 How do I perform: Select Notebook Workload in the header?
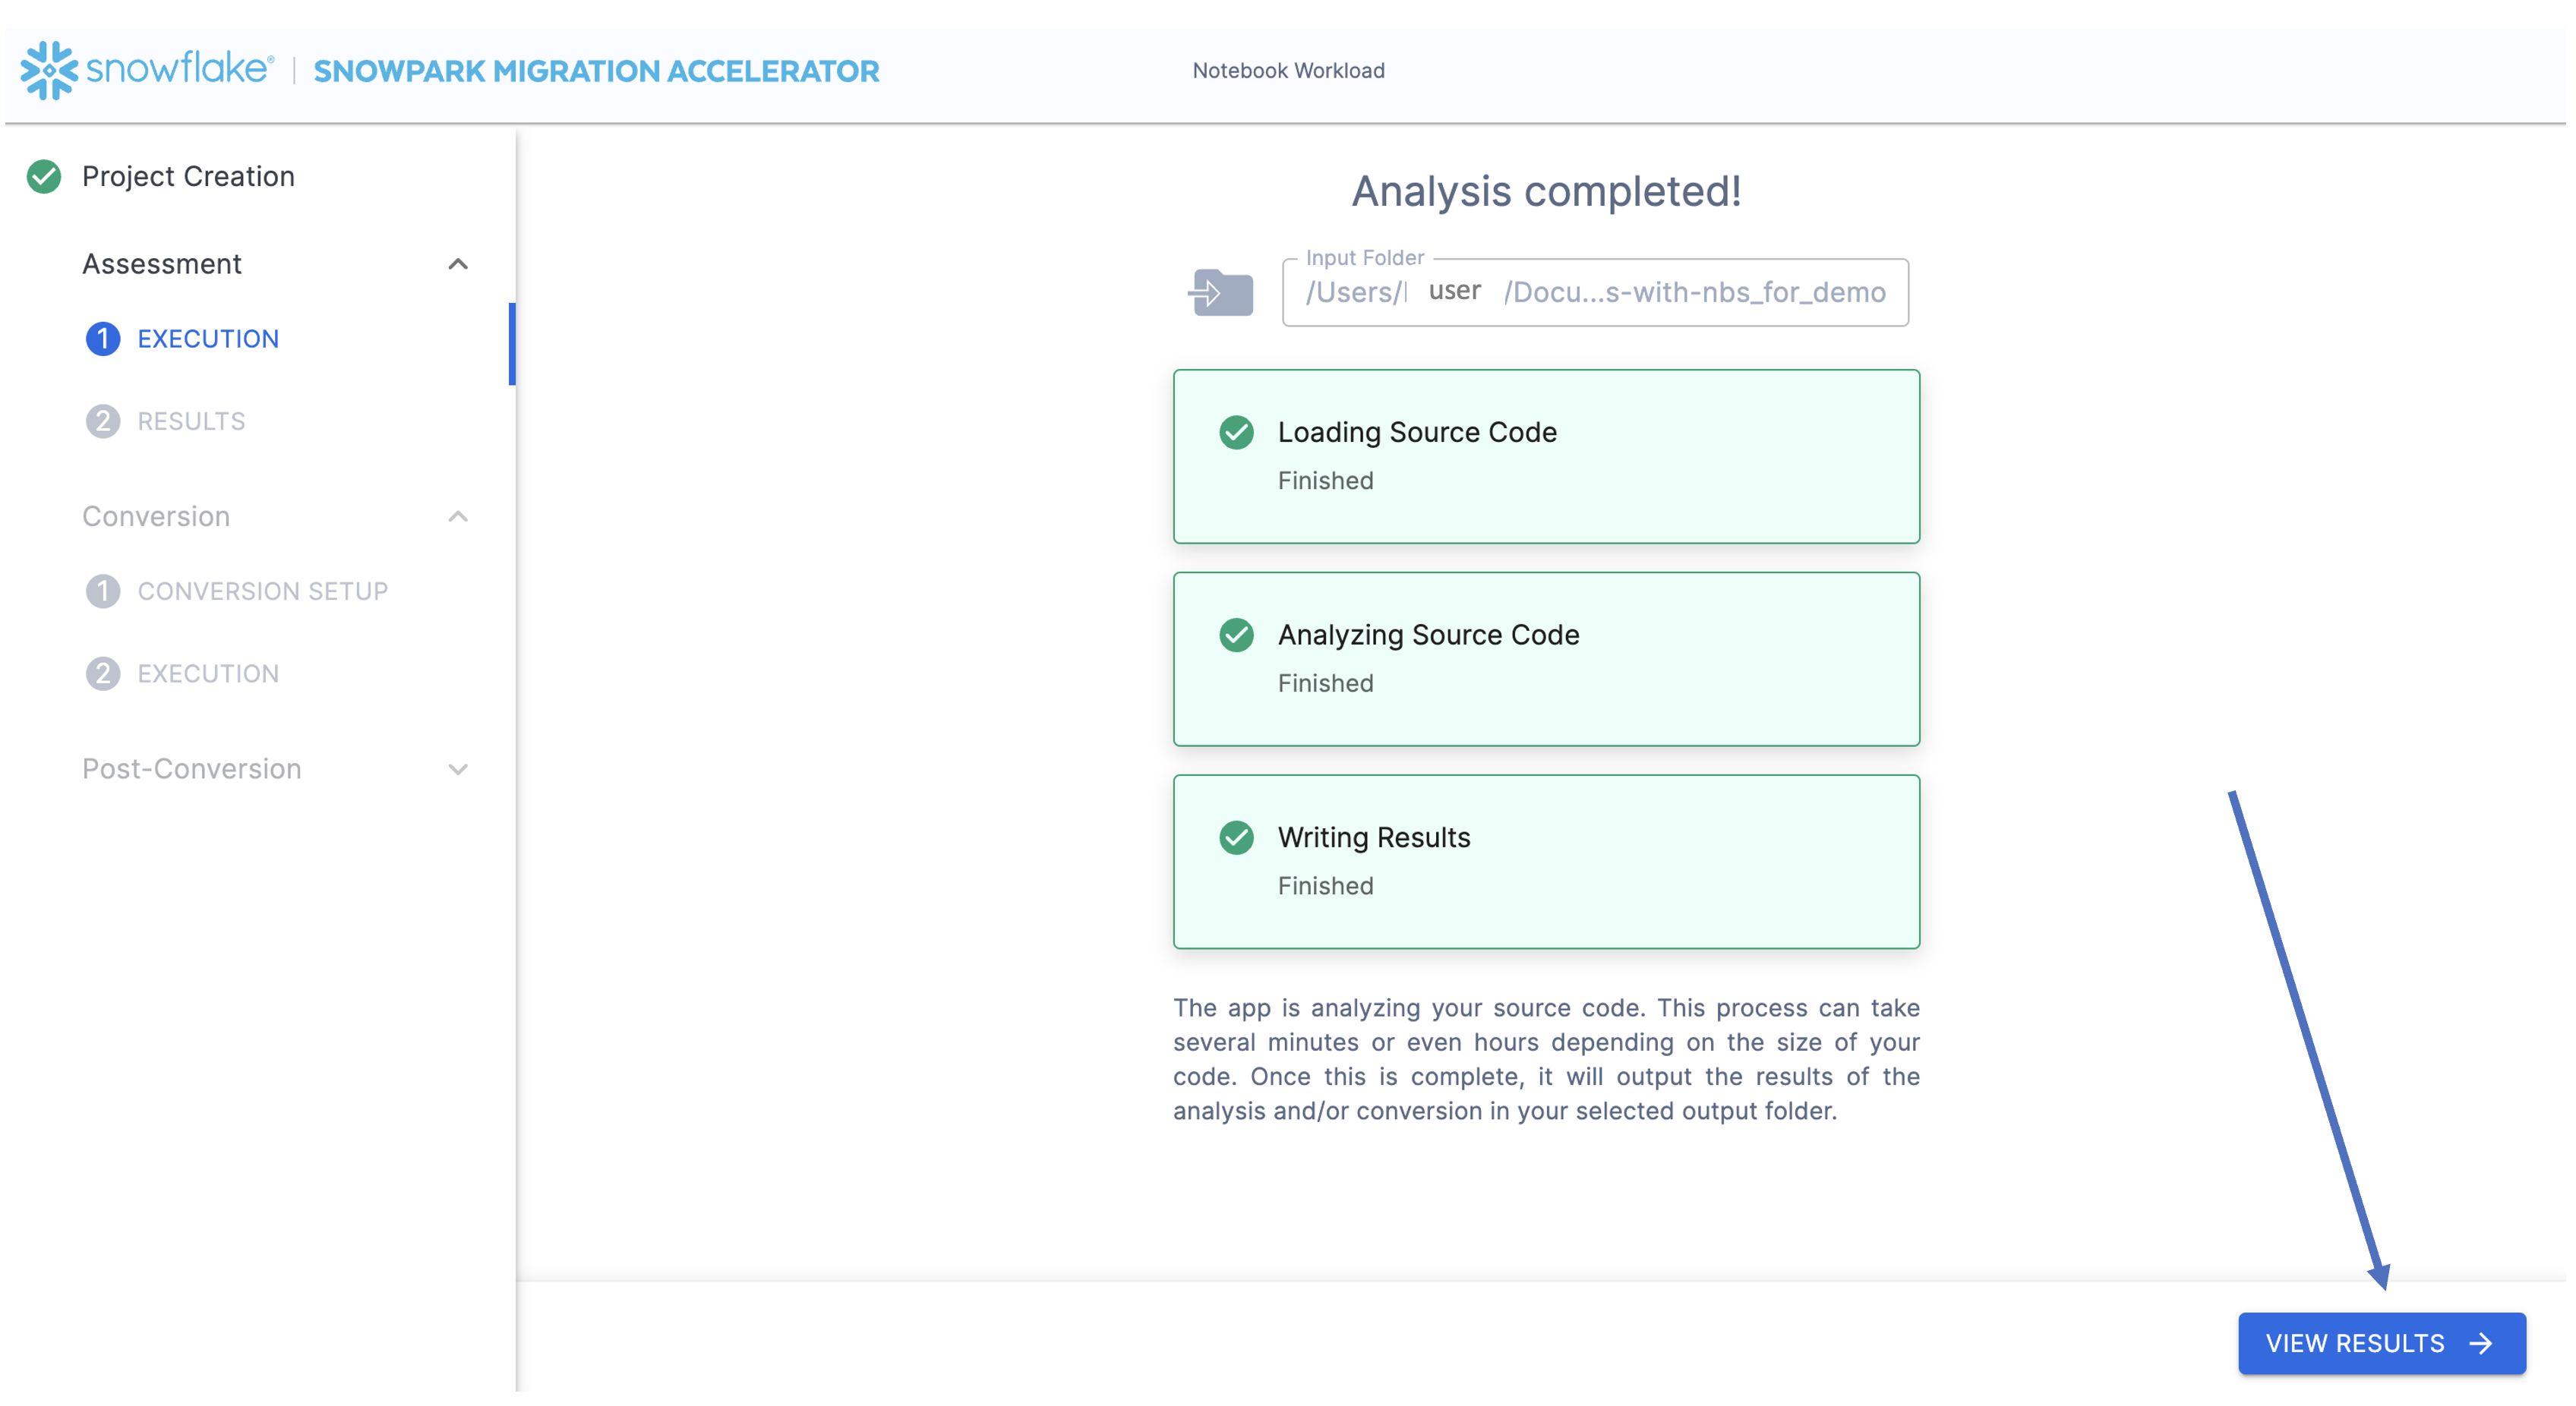click(x=1288, y=70)
